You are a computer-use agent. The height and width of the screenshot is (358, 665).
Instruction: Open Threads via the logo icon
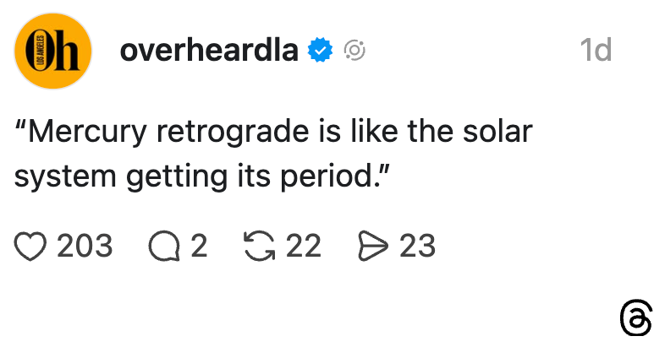[635, 319]
